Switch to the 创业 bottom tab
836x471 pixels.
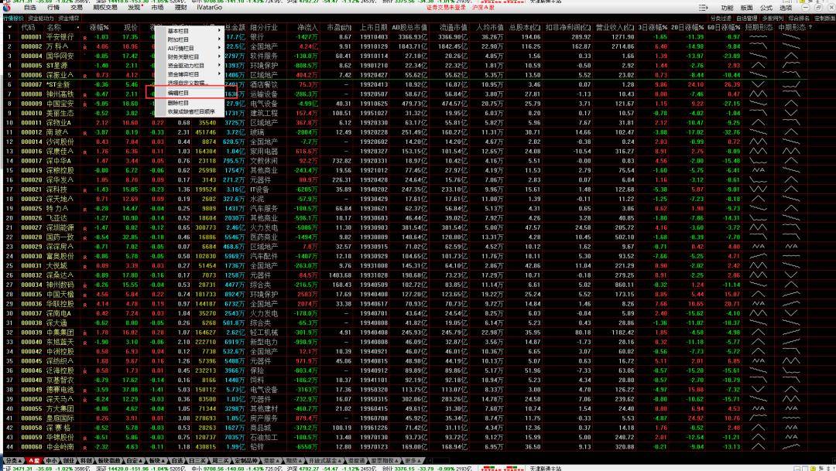(68, 460)
